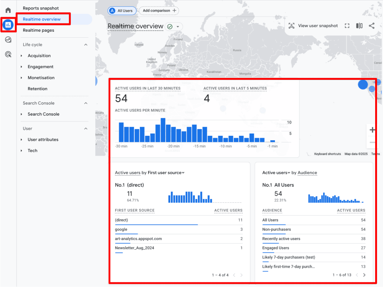
Task: Collapse the Life cycle section
Action: (x=86, y=44)
